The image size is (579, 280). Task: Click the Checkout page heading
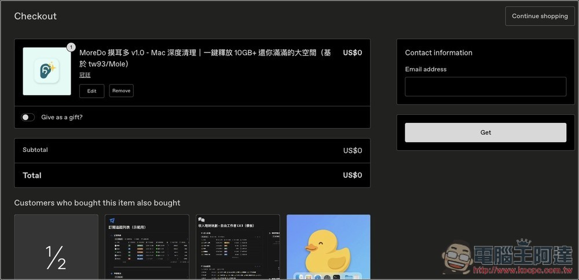[35, 16]
